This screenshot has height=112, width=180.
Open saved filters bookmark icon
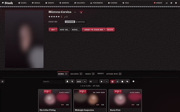(67, 81)
